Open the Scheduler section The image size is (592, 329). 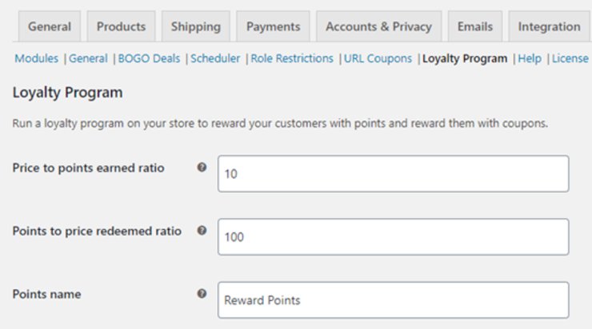click(x=215, y=58)
